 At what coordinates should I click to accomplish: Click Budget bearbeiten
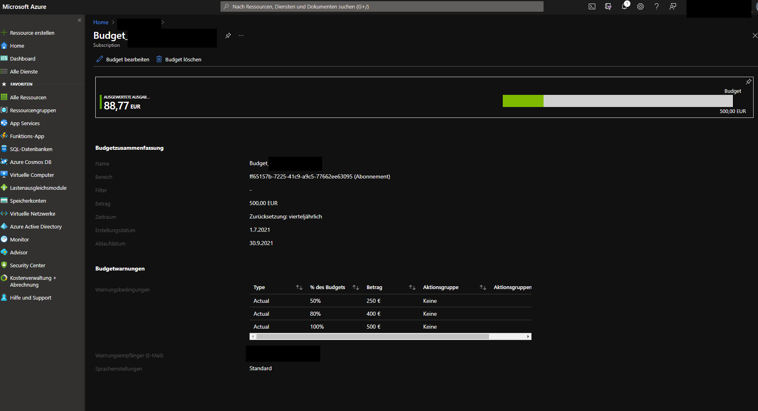[x=123, y=59]
